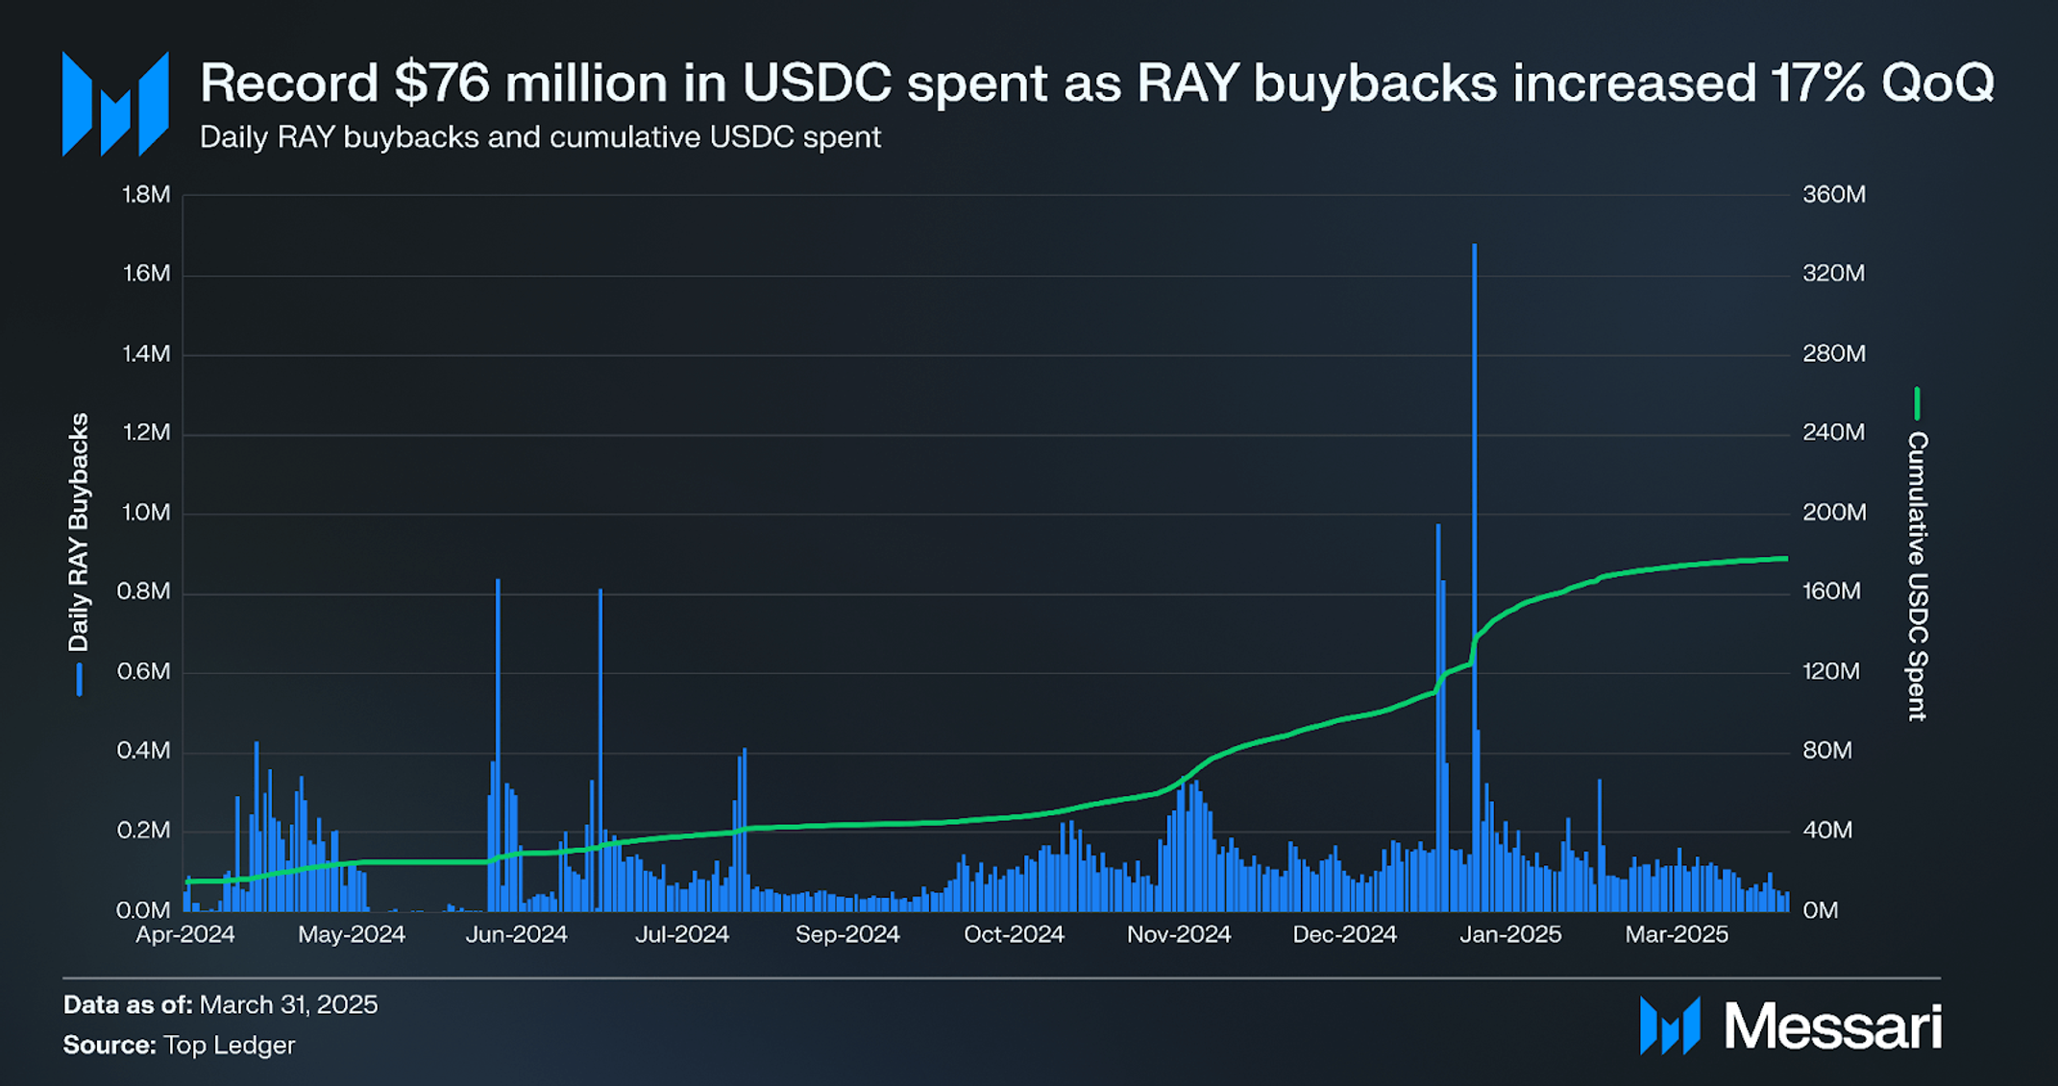Click the Sep-2024 x-axis label
The height and width of the screenshot is (1086, 2058).
pyautogui.click(x=847, y=934)
